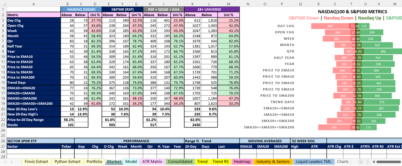Select the cell showing 82.2%
Screen dimensions: 402x166
coord(95,41)
